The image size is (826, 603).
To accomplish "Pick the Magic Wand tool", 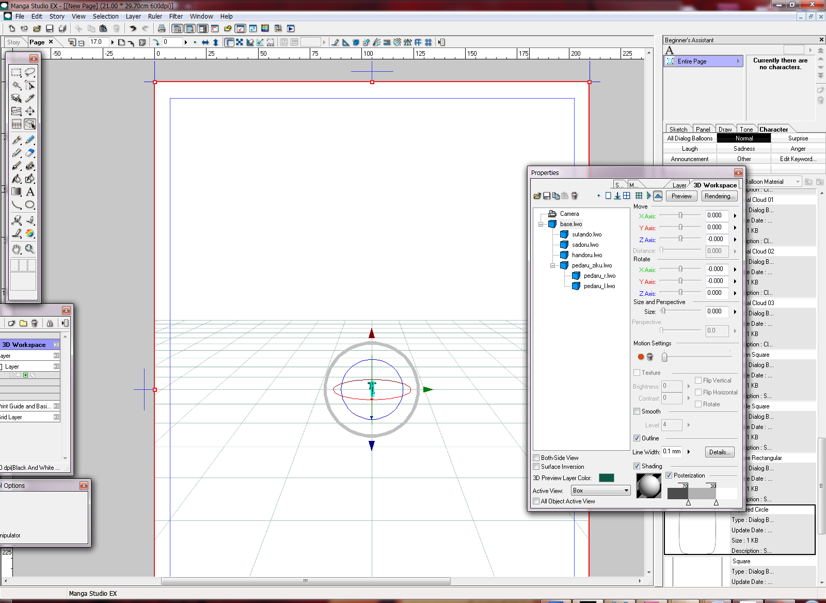I will 17,85.
